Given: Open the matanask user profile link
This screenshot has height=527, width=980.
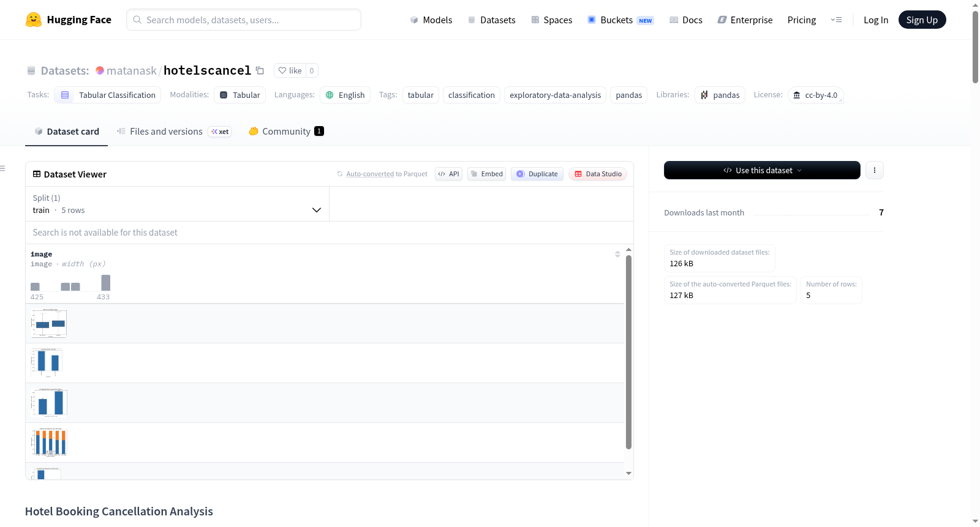Looking at the screenshot, I should pyautogui.click(x=132, y=70).
